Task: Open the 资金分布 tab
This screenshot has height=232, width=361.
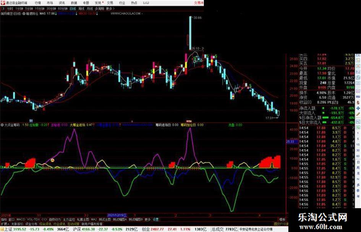Action: click(x=31, y=224)
